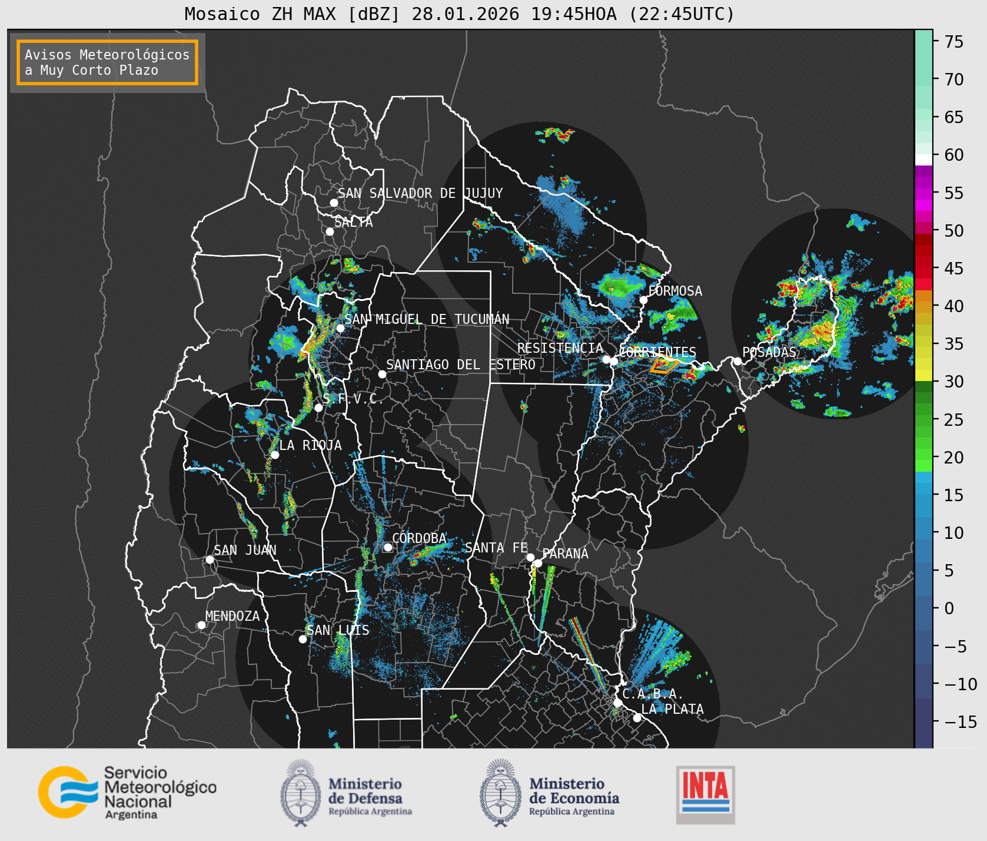This screenshot has width=987, height=841.
Task: Click the LA PLATA city marker dot
Action: click(637, 718)
